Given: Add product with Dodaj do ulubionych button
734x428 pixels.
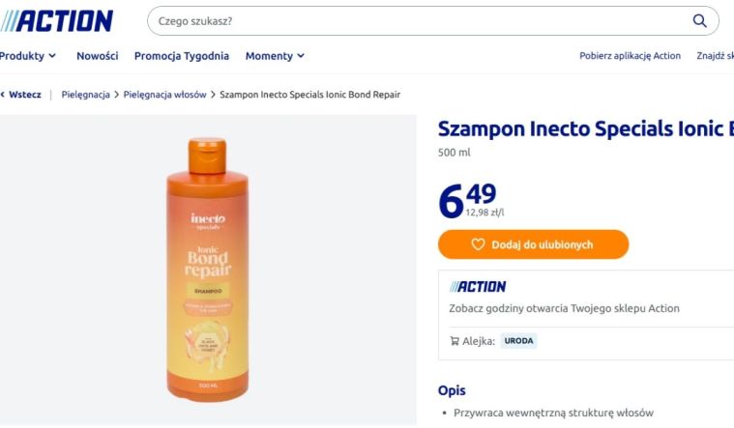Looking at the screenshot, I should (x=533, y=244).
